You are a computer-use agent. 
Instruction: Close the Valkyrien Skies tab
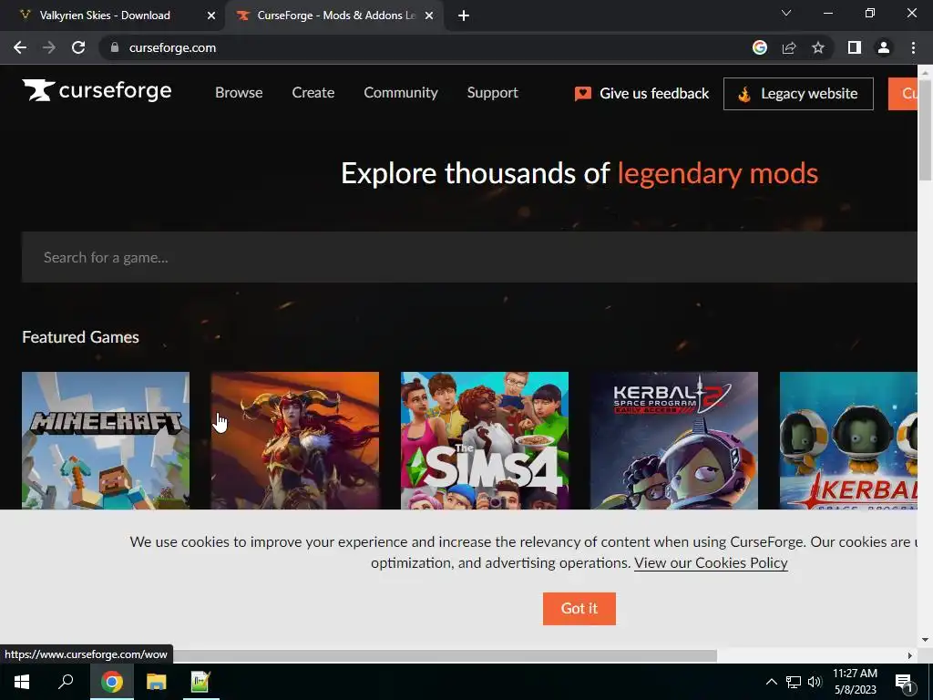point(211,15)
